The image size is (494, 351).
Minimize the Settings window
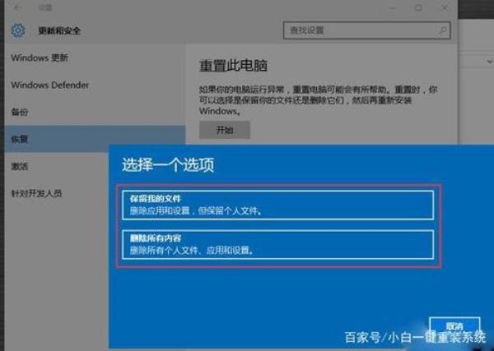[392, 7]
